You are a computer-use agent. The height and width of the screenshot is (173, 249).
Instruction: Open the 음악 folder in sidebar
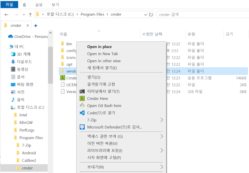tap(18, 100)
